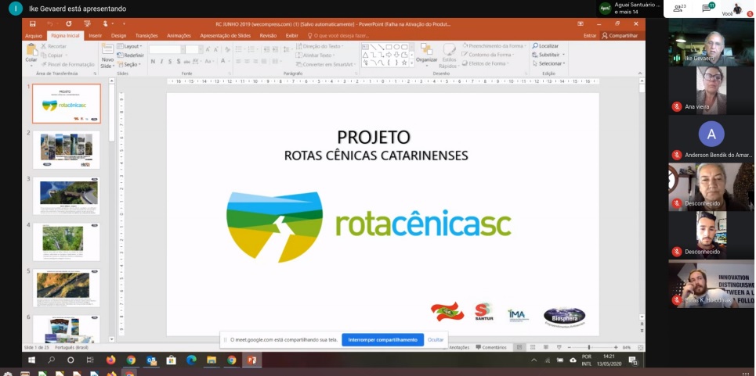
Task: Click the zoom in plus button
Action: point(616,347)
